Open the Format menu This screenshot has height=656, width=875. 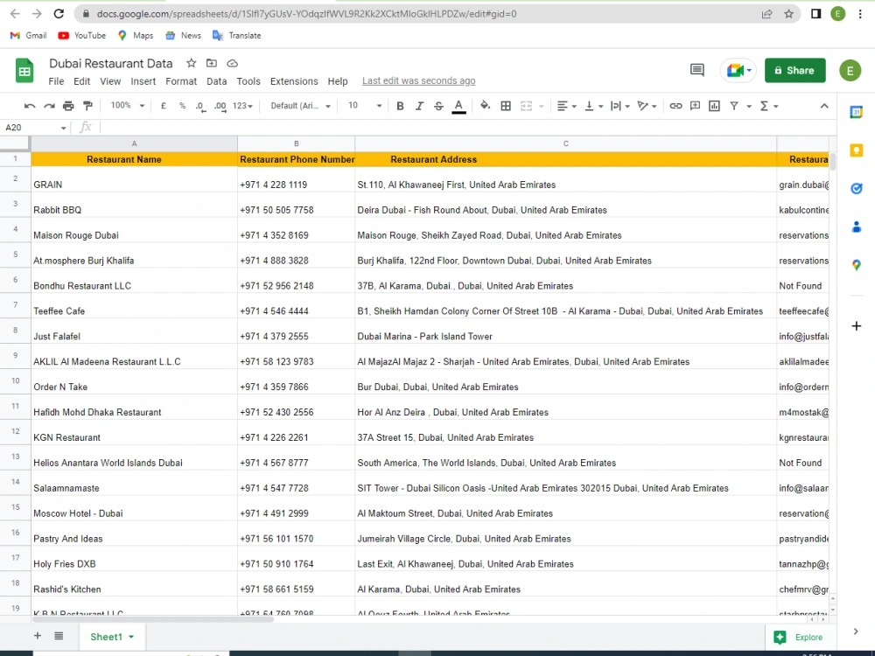pyautogui.click(x=181, y=81)
